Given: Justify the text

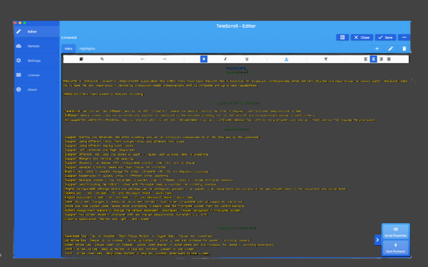Looking at the screenshot, I should coord(389,59).
